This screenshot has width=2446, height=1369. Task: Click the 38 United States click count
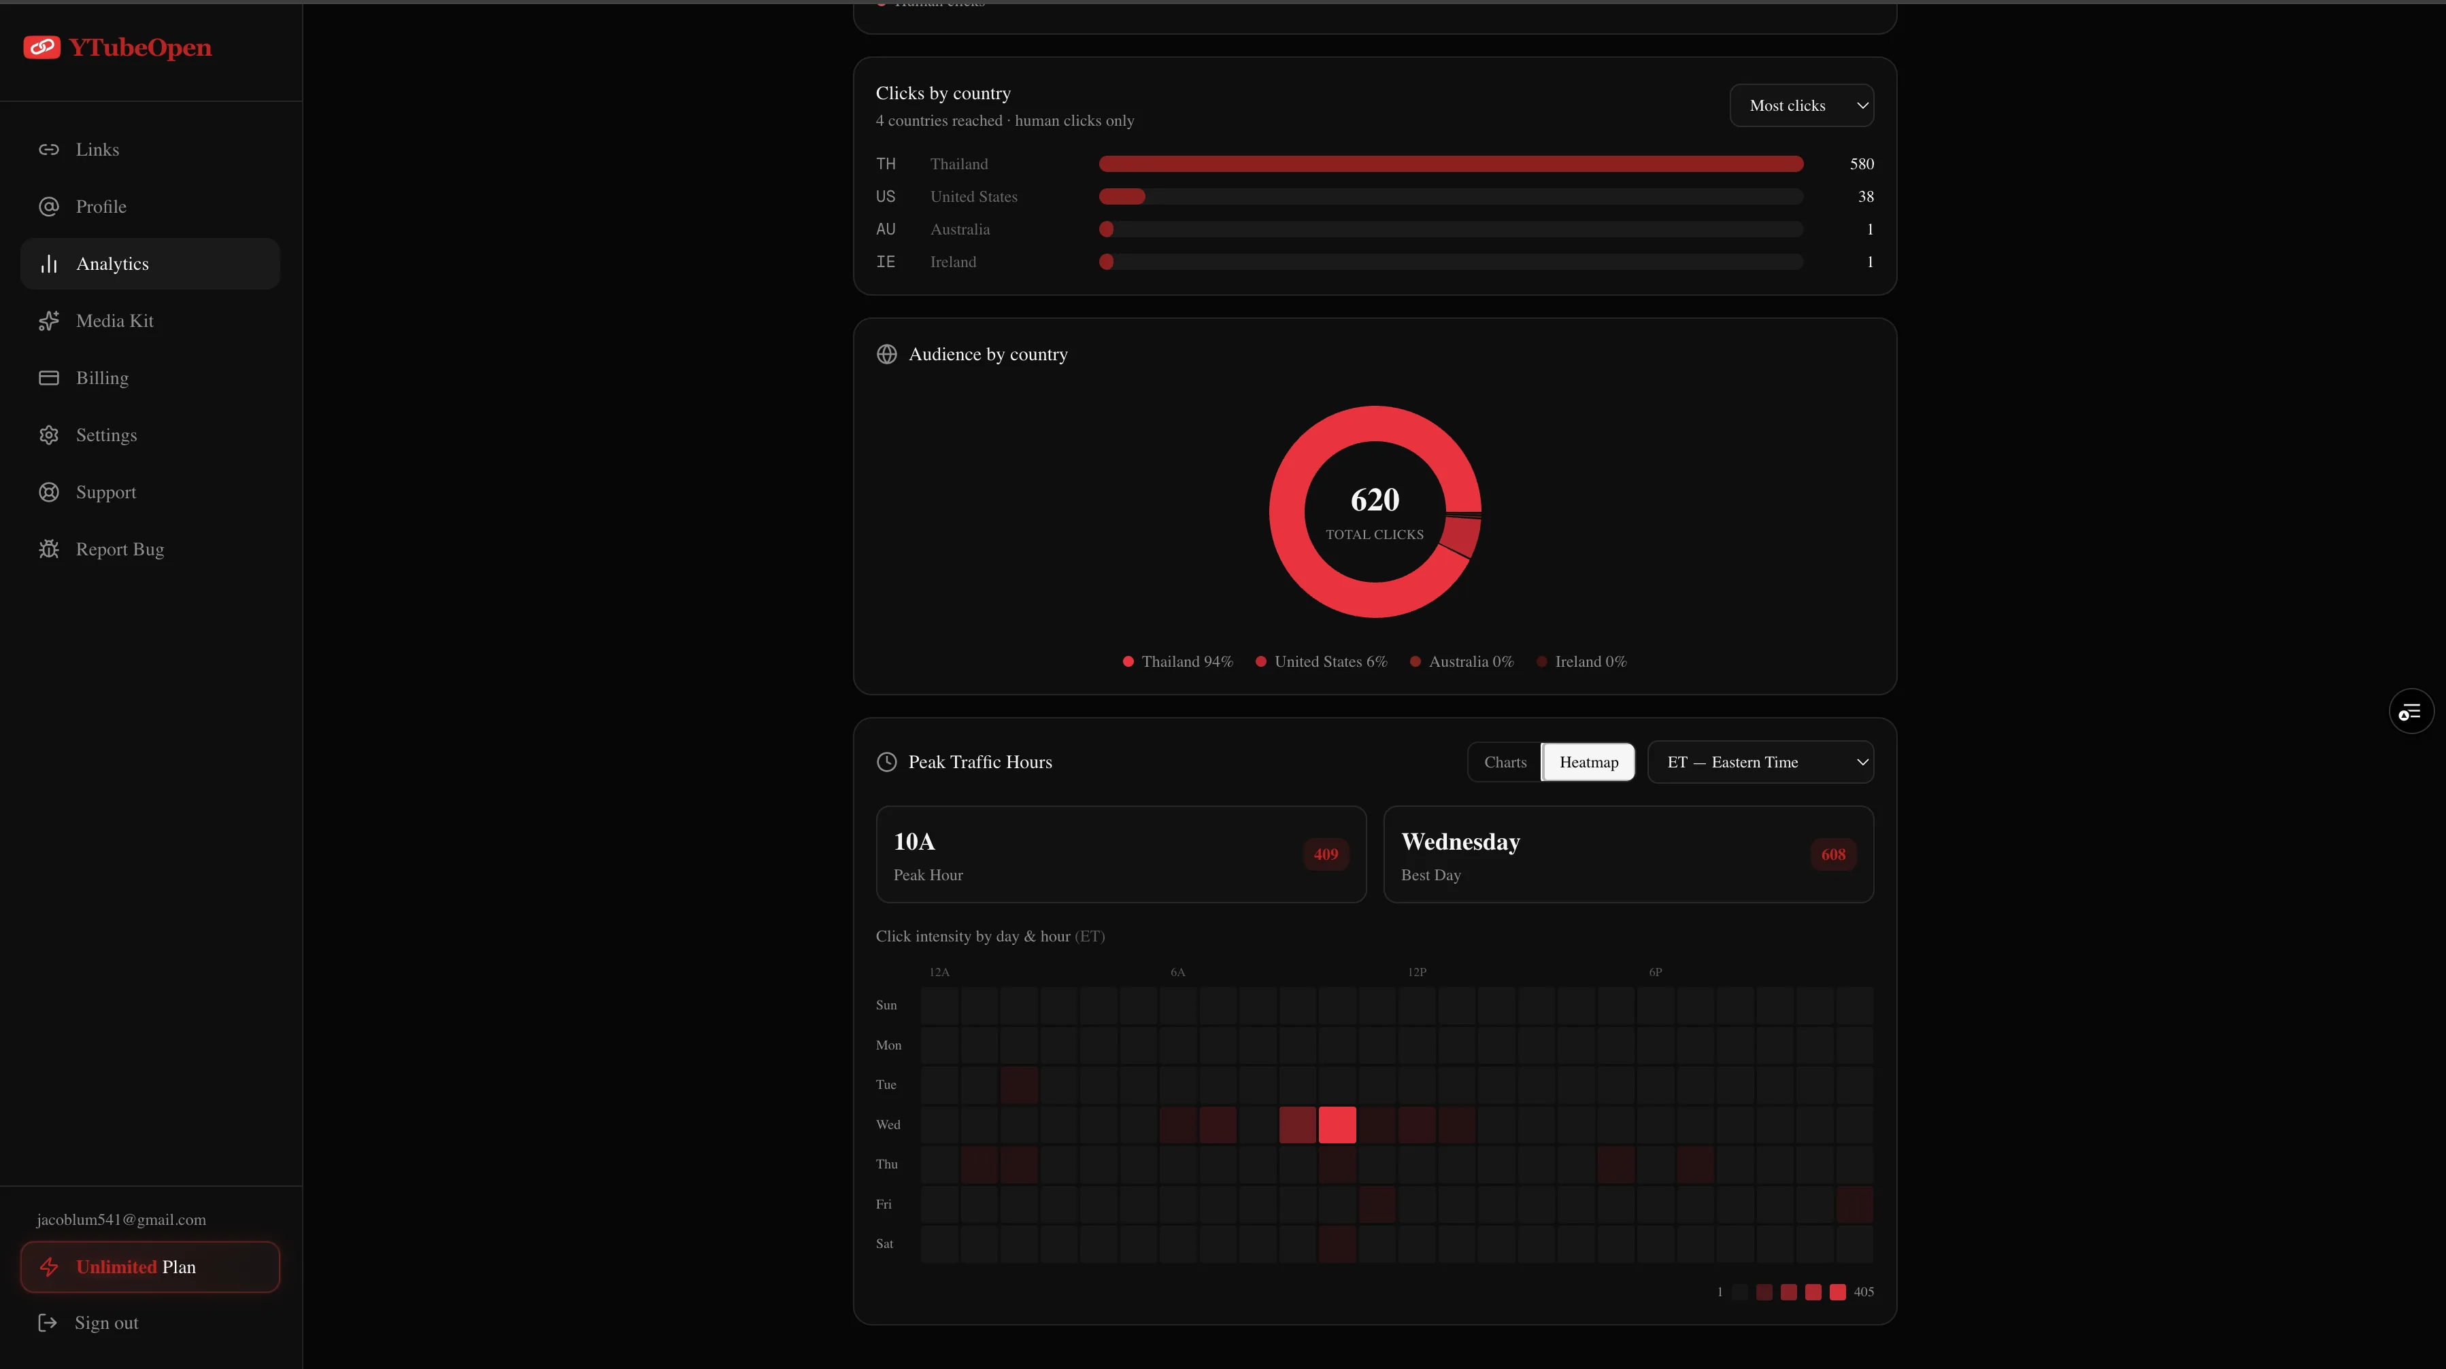pos(1866,196)
